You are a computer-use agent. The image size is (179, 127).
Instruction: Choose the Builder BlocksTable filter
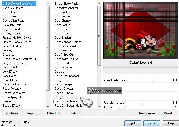click(66, 4)
